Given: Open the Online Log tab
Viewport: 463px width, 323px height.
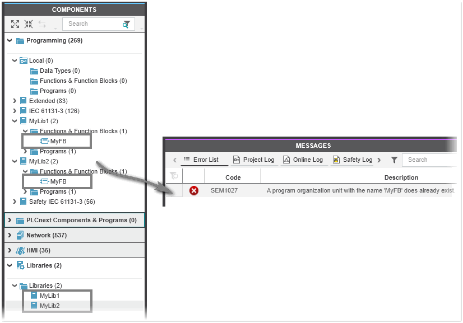Looking at the screenshot, I should (x=303, y=160).
